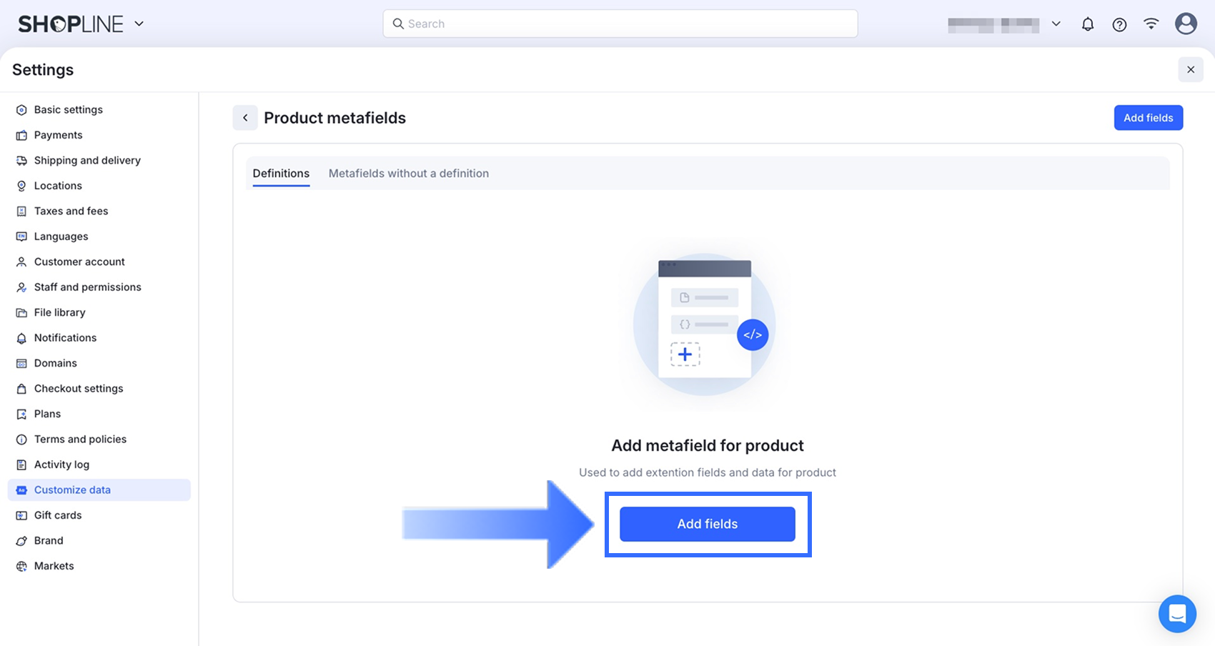Open Staff and permissions settings
The image size is (1215, 646).
pyautogui.click(x=87, y=287)
